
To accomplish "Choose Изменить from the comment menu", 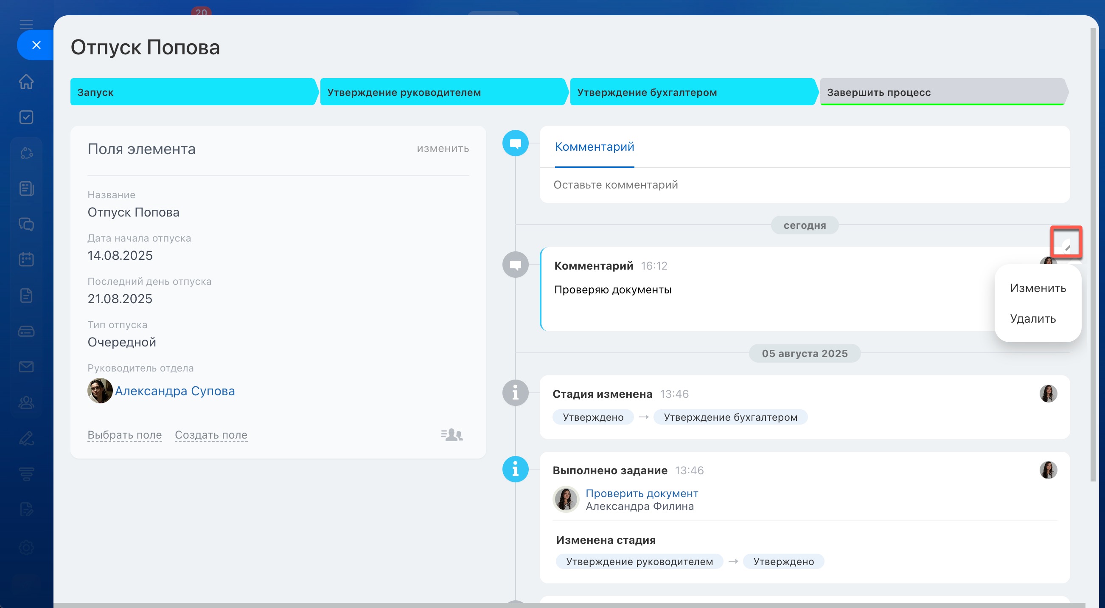I will pyautogui.click(x=1038, y=288).
